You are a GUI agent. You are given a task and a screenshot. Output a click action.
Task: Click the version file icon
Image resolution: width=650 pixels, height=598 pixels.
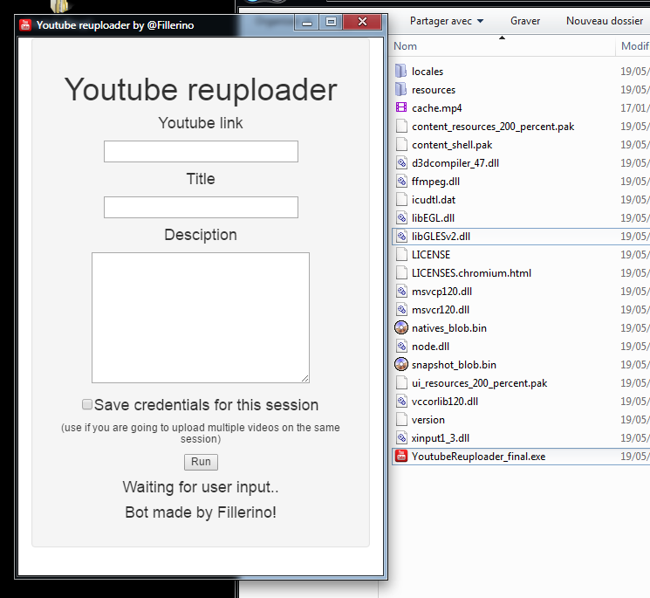point(400,419)
